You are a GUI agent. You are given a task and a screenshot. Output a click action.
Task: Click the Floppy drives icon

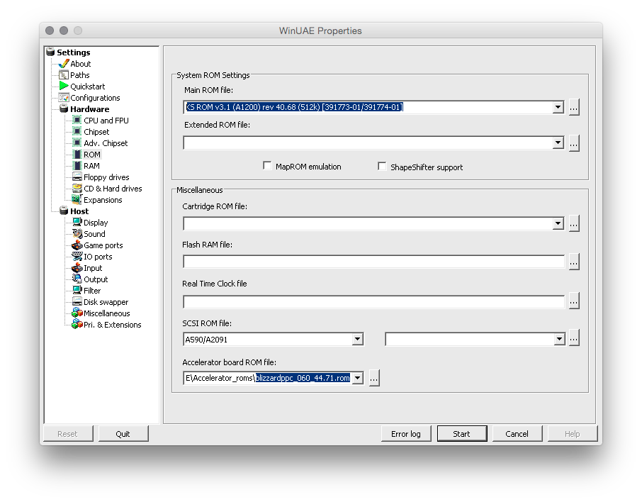tap(77, 177)
